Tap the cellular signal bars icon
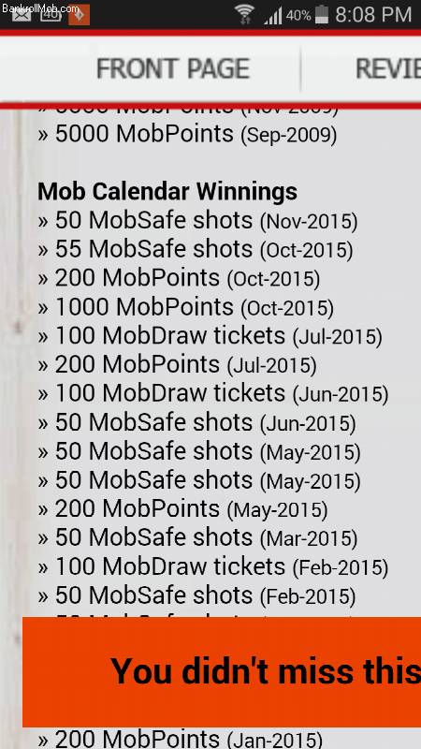 (272, 15)
